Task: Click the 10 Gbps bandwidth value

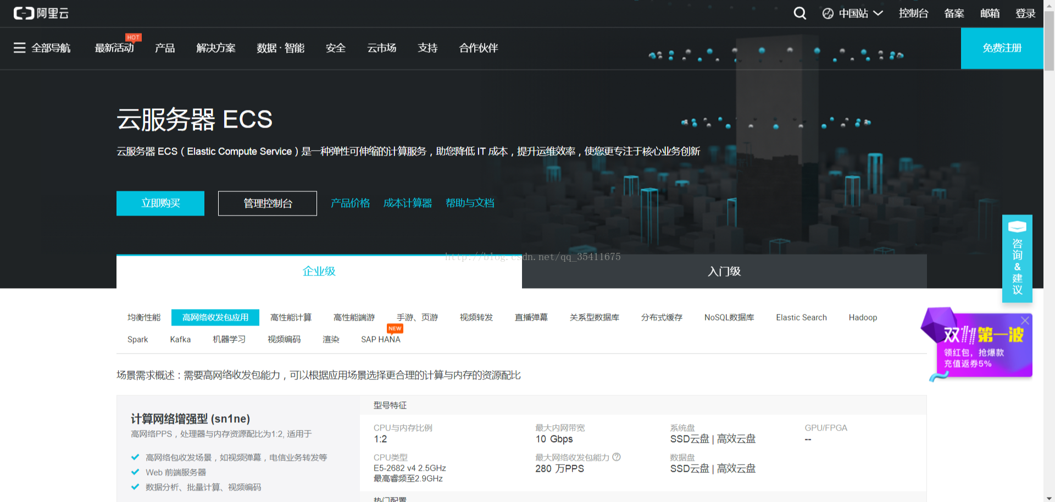Action: [x=554, y=439]
